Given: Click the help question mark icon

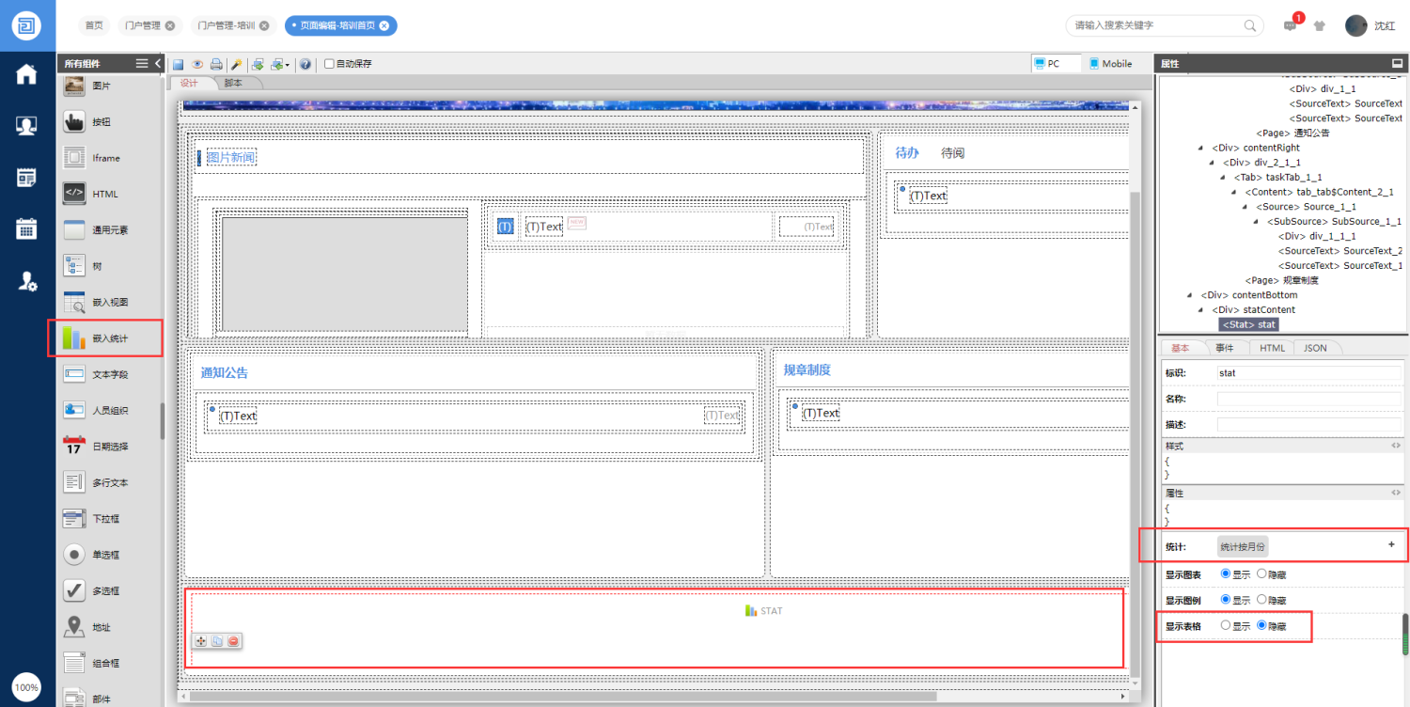Looking at the screenshot, I should (x=305, y=64).
